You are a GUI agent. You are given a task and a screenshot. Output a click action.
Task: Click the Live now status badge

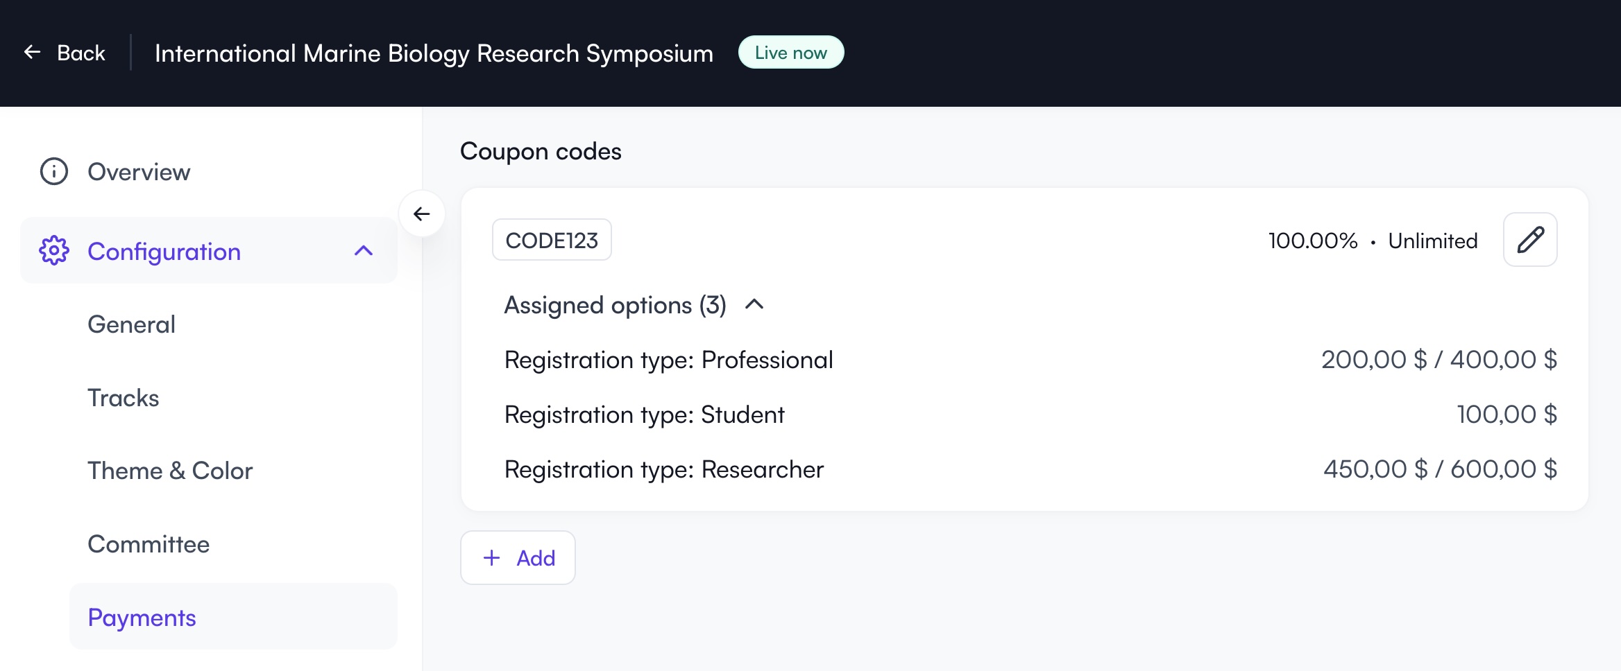pyautogui.click(x=790, y=52)
